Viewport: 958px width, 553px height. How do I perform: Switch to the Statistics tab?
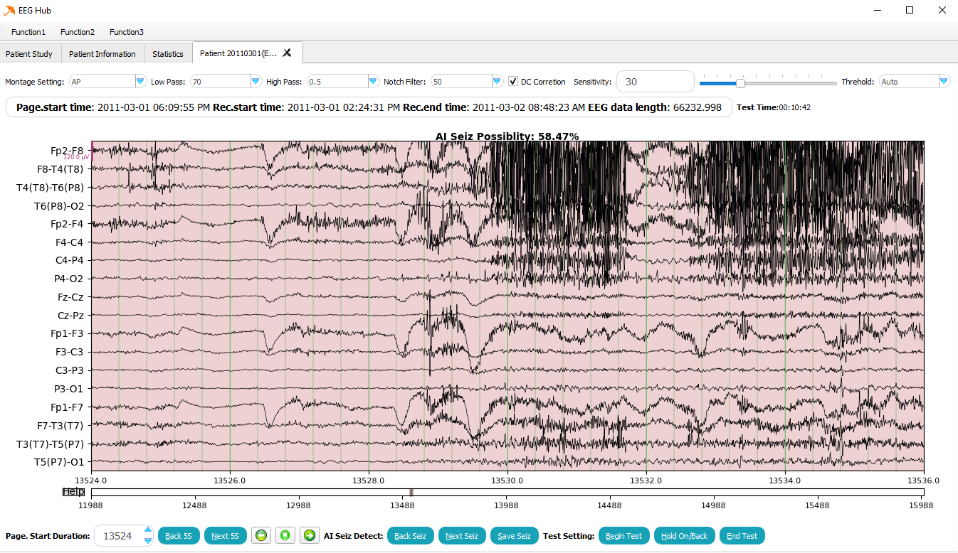tap(168, 53)
